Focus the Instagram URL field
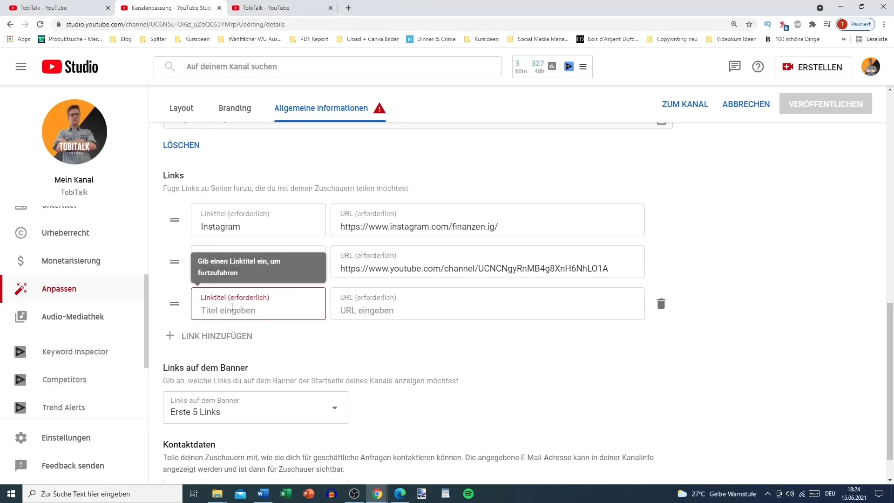This screenshot has height=503, width=894. pyautogui.click(x=488, y=220)
